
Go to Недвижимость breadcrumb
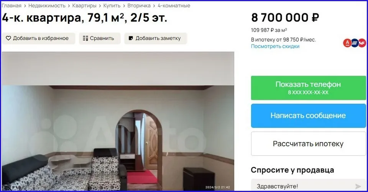[47, 5]
